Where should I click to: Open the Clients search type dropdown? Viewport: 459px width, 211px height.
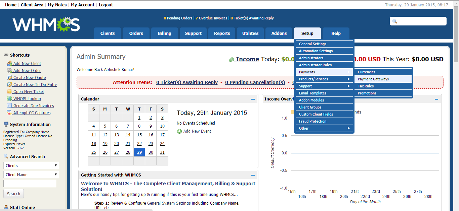tap(31, 165)
